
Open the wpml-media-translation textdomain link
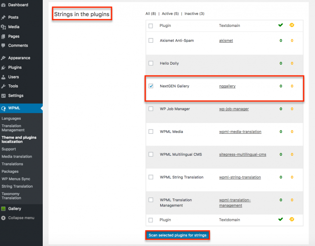coord(240,132)
